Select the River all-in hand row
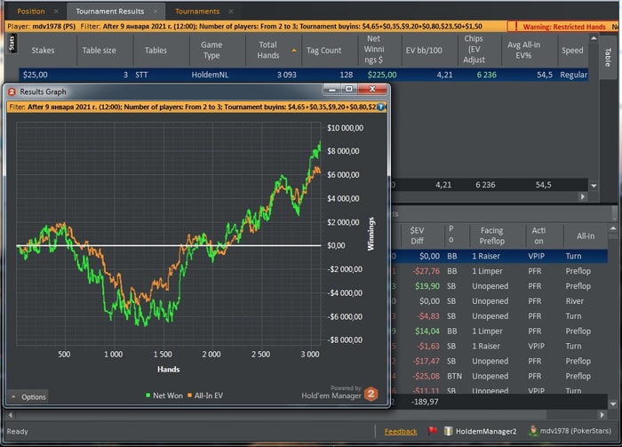 pos(499,301)
